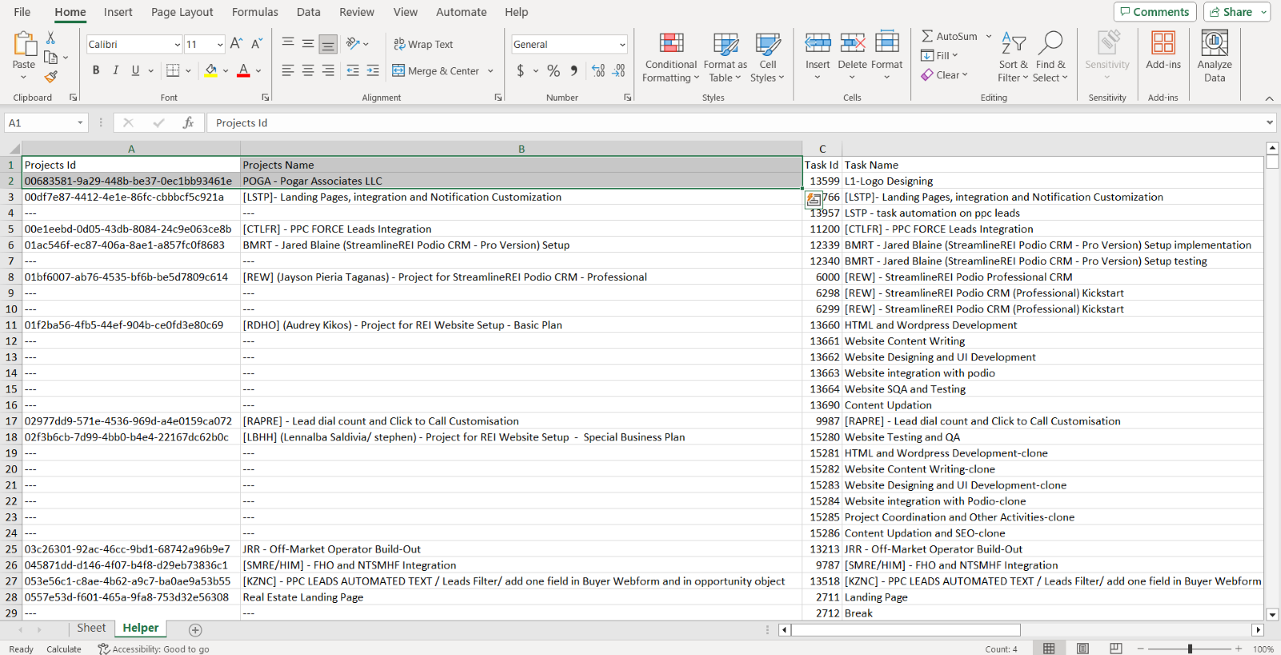Launch Analyze Data
Viewport: 1281px width, 655px height.
click(1215, 56)
